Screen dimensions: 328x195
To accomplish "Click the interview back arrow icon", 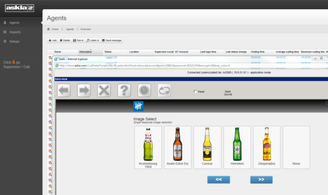I will (x=64, y=90).
